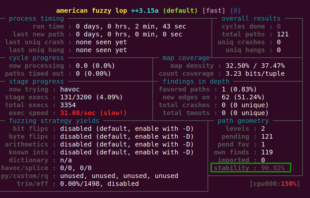Click the imported value '0'
Image resolution: width=310 pixels, height=198 pixels.
pyautogui.click(x=263, y=160)
